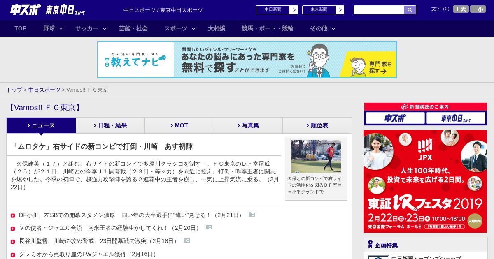Click 【Vamos!! ＦＣ東京】 page title
The width and height of the screenshot is (494, 259).
45,108
